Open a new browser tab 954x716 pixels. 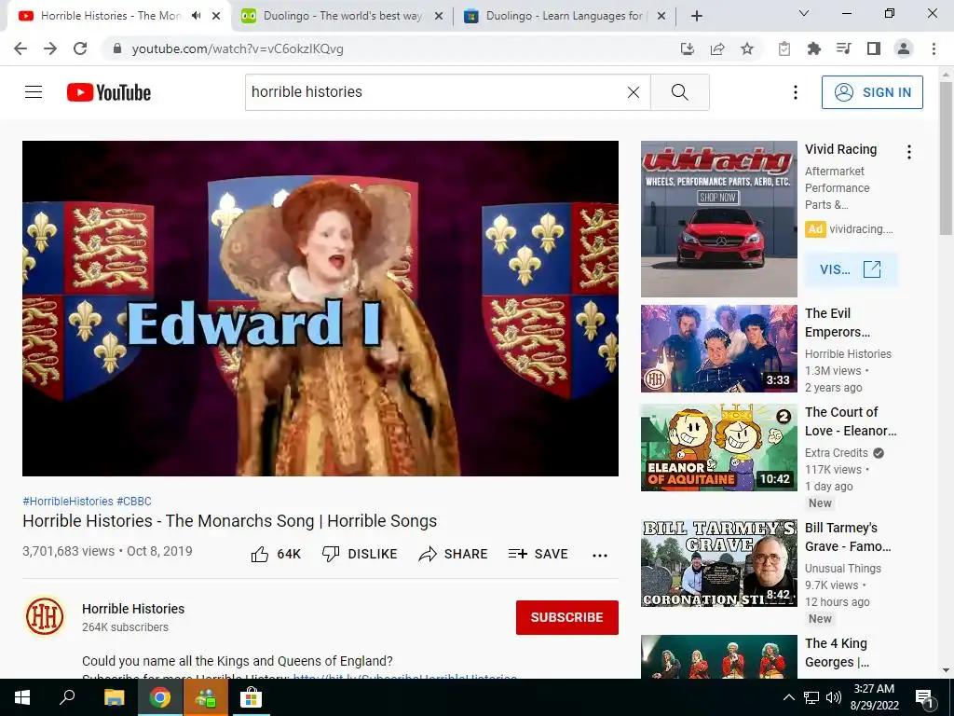pos(697,17)
